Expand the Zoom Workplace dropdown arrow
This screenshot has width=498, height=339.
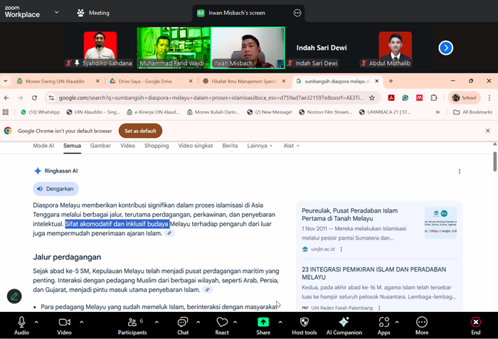tap(56, 12)
